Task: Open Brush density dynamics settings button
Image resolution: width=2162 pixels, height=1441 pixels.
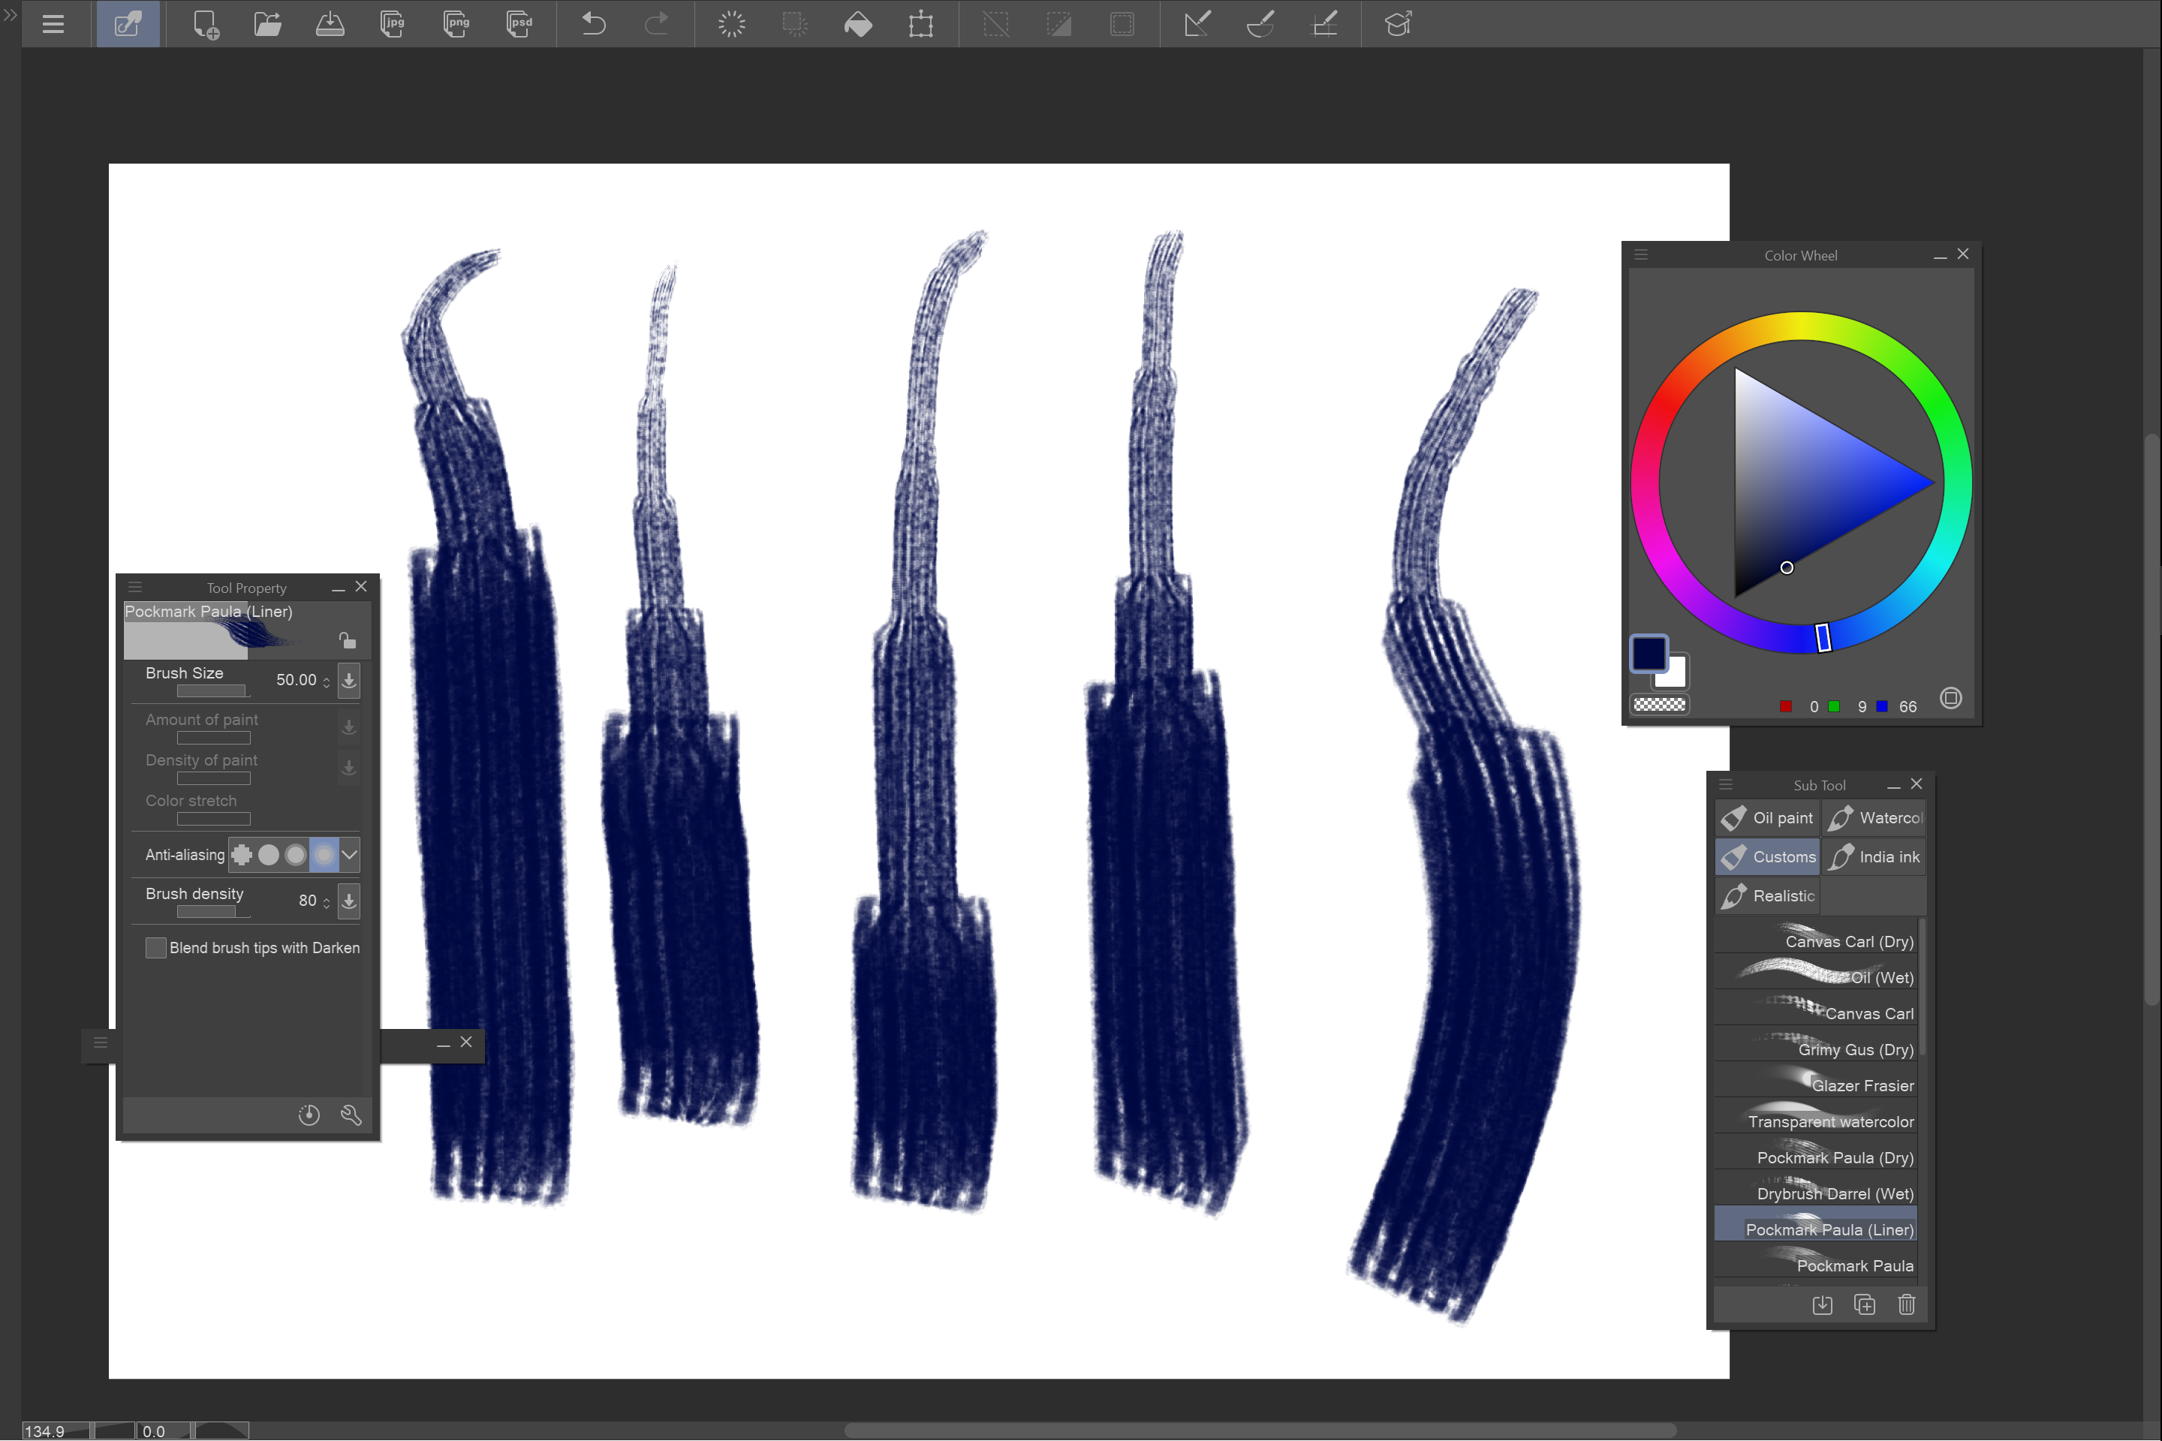Action: [x=349, y=901]
